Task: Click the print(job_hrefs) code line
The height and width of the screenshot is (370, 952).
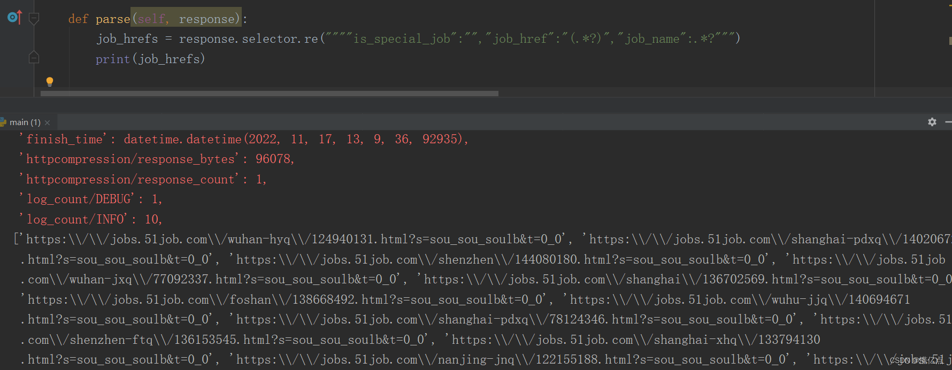Action: point(150,59)
